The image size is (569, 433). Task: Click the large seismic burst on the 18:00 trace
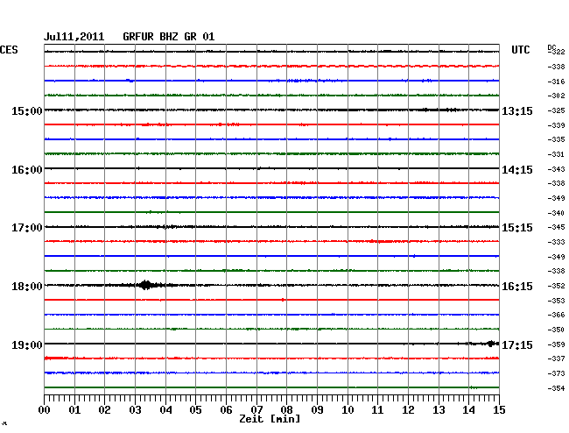(146, 285)
